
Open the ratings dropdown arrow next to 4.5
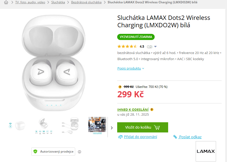(x=155, y=46)
